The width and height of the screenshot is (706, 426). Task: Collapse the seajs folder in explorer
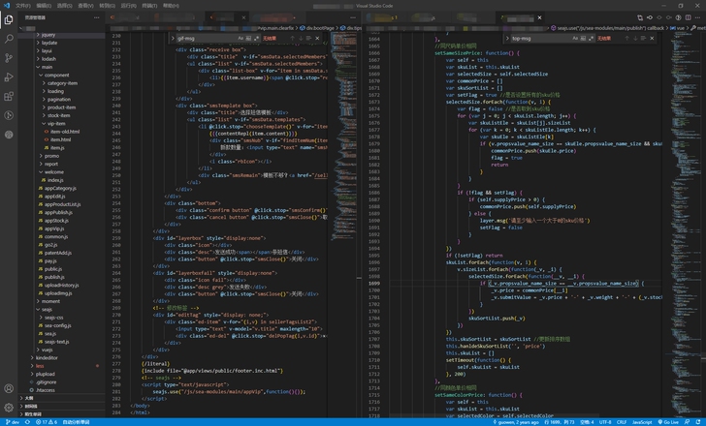click(x=47, y=310)
